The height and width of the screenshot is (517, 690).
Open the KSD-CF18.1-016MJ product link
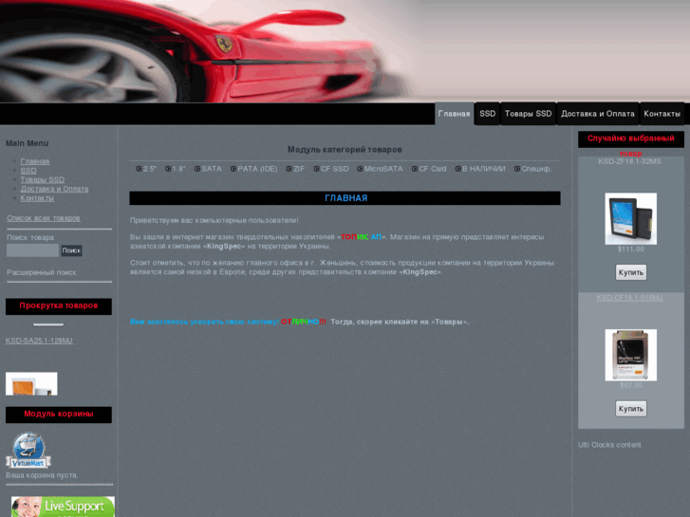pyautogui.click(x=629, y=298)
